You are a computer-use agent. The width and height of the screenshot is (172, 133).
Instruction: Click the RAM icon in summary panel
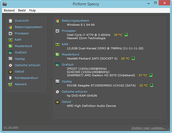[x=57, y=44]
